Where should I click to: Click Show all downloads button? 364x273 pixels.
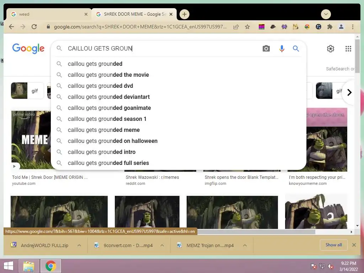(333, 245)
